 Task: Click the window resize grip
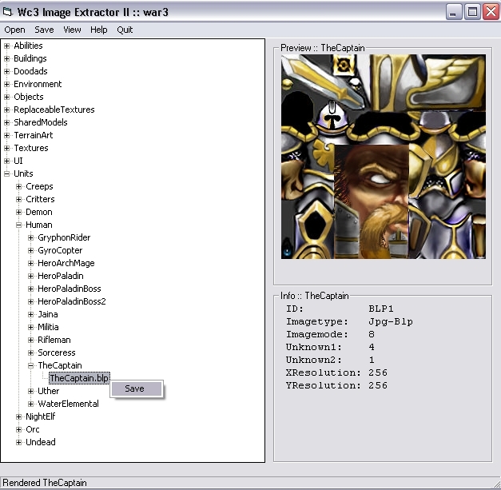[496, 484]
